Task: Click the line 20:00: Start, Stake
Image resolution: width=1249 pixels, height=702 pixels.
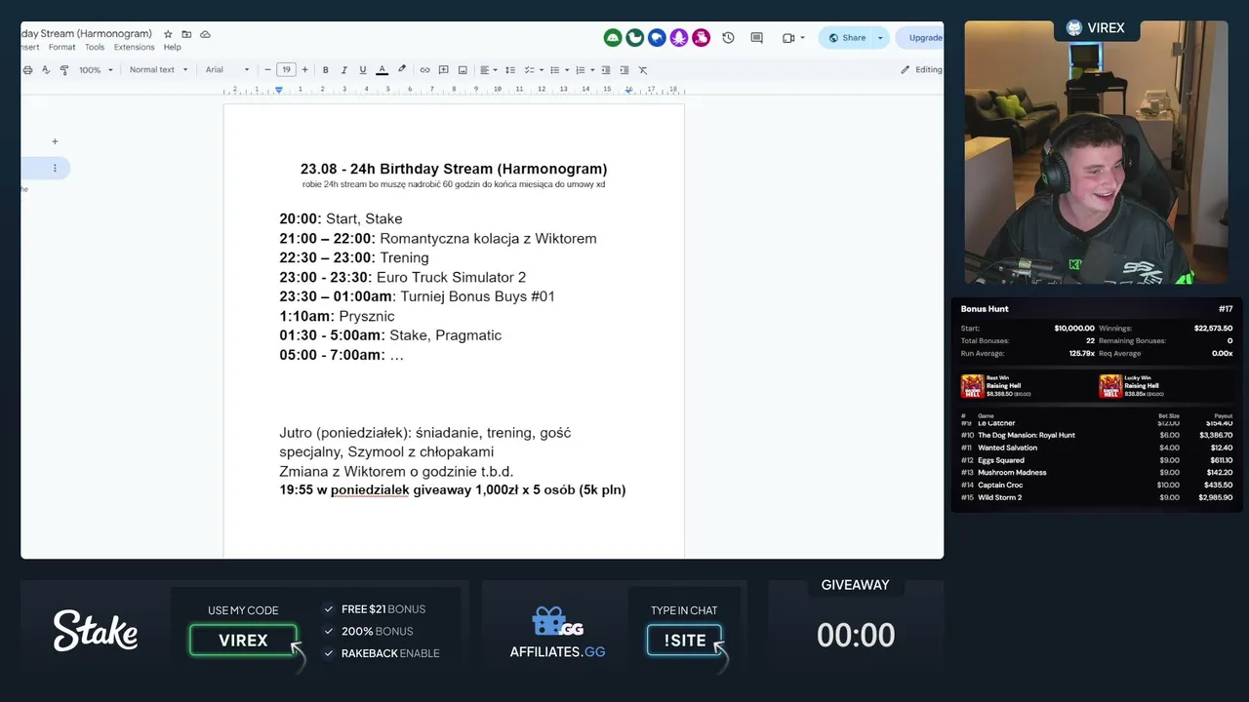Action: point(341,218)
